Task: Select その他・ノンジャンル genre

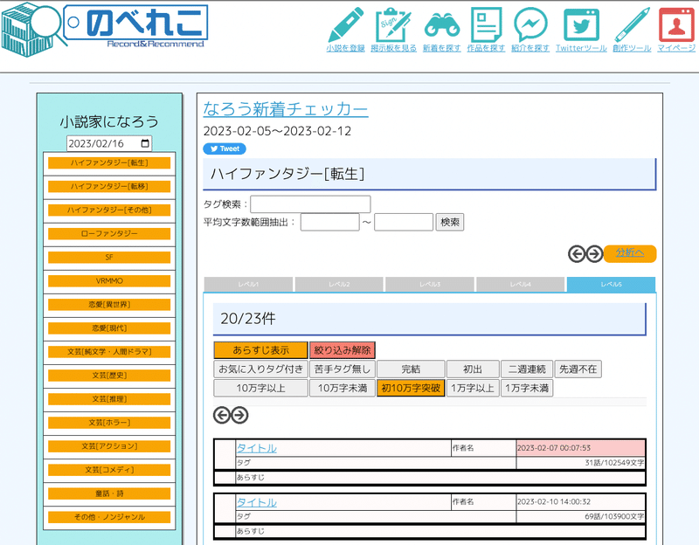Action: 109,517
